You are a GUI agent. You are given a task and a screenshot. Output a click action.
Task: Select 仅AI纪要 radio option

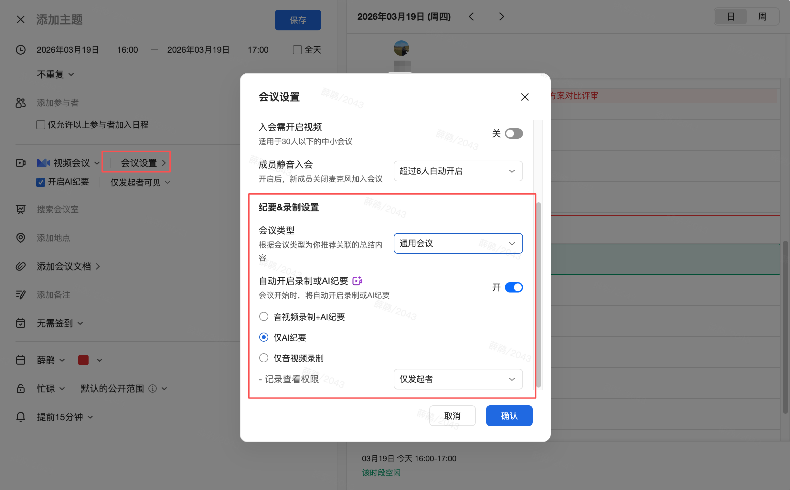(264, 337)
